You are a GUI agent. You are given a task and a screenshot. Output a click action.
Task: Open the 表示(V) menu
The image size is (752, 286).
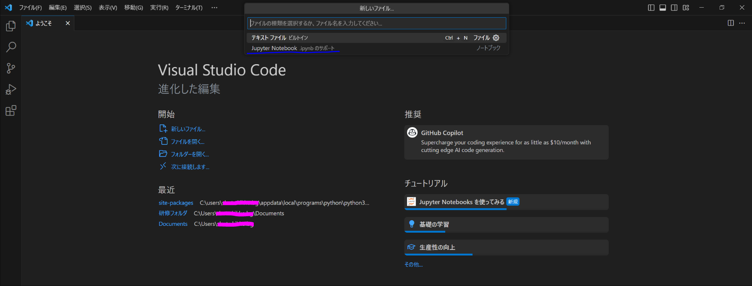click(x=108, y=8)
